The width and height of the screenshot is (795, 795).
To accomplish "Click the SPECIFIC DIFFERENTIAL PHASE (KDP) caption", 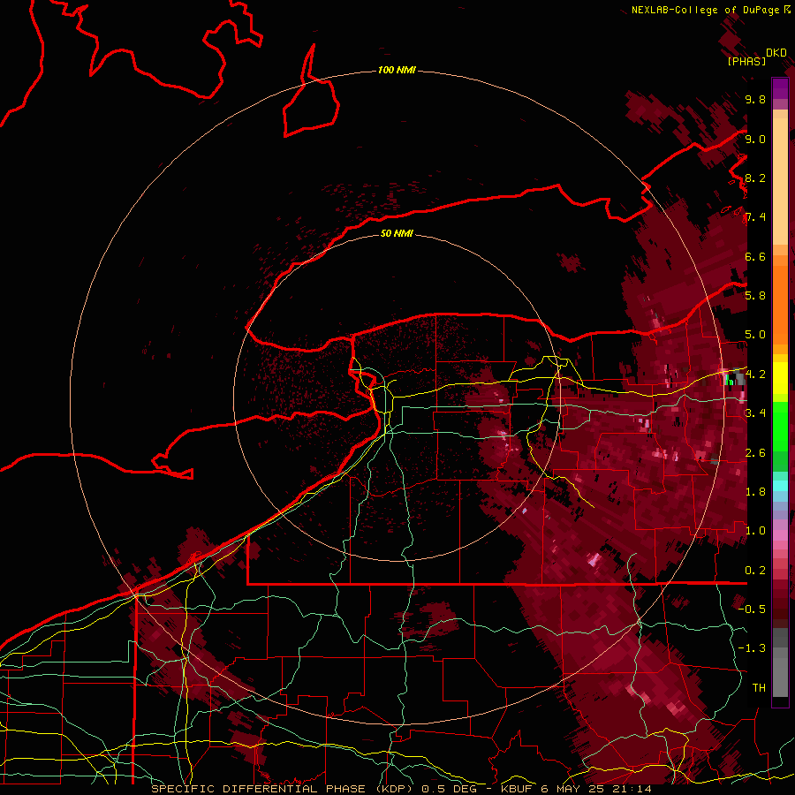I will click(x=282, y=789).
